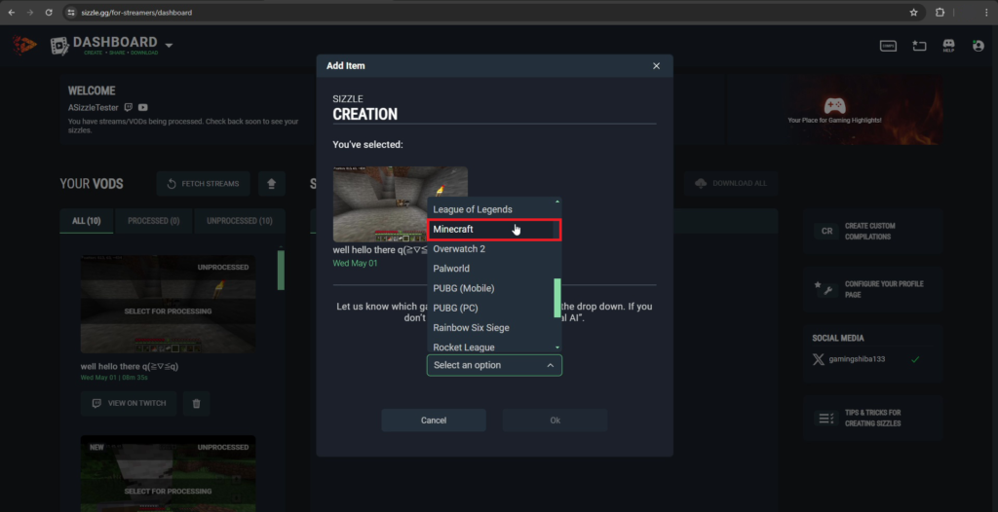Viewport: 998px width, 512px height.
Task: Bookmark this page with the star
Action: (914, 12)
